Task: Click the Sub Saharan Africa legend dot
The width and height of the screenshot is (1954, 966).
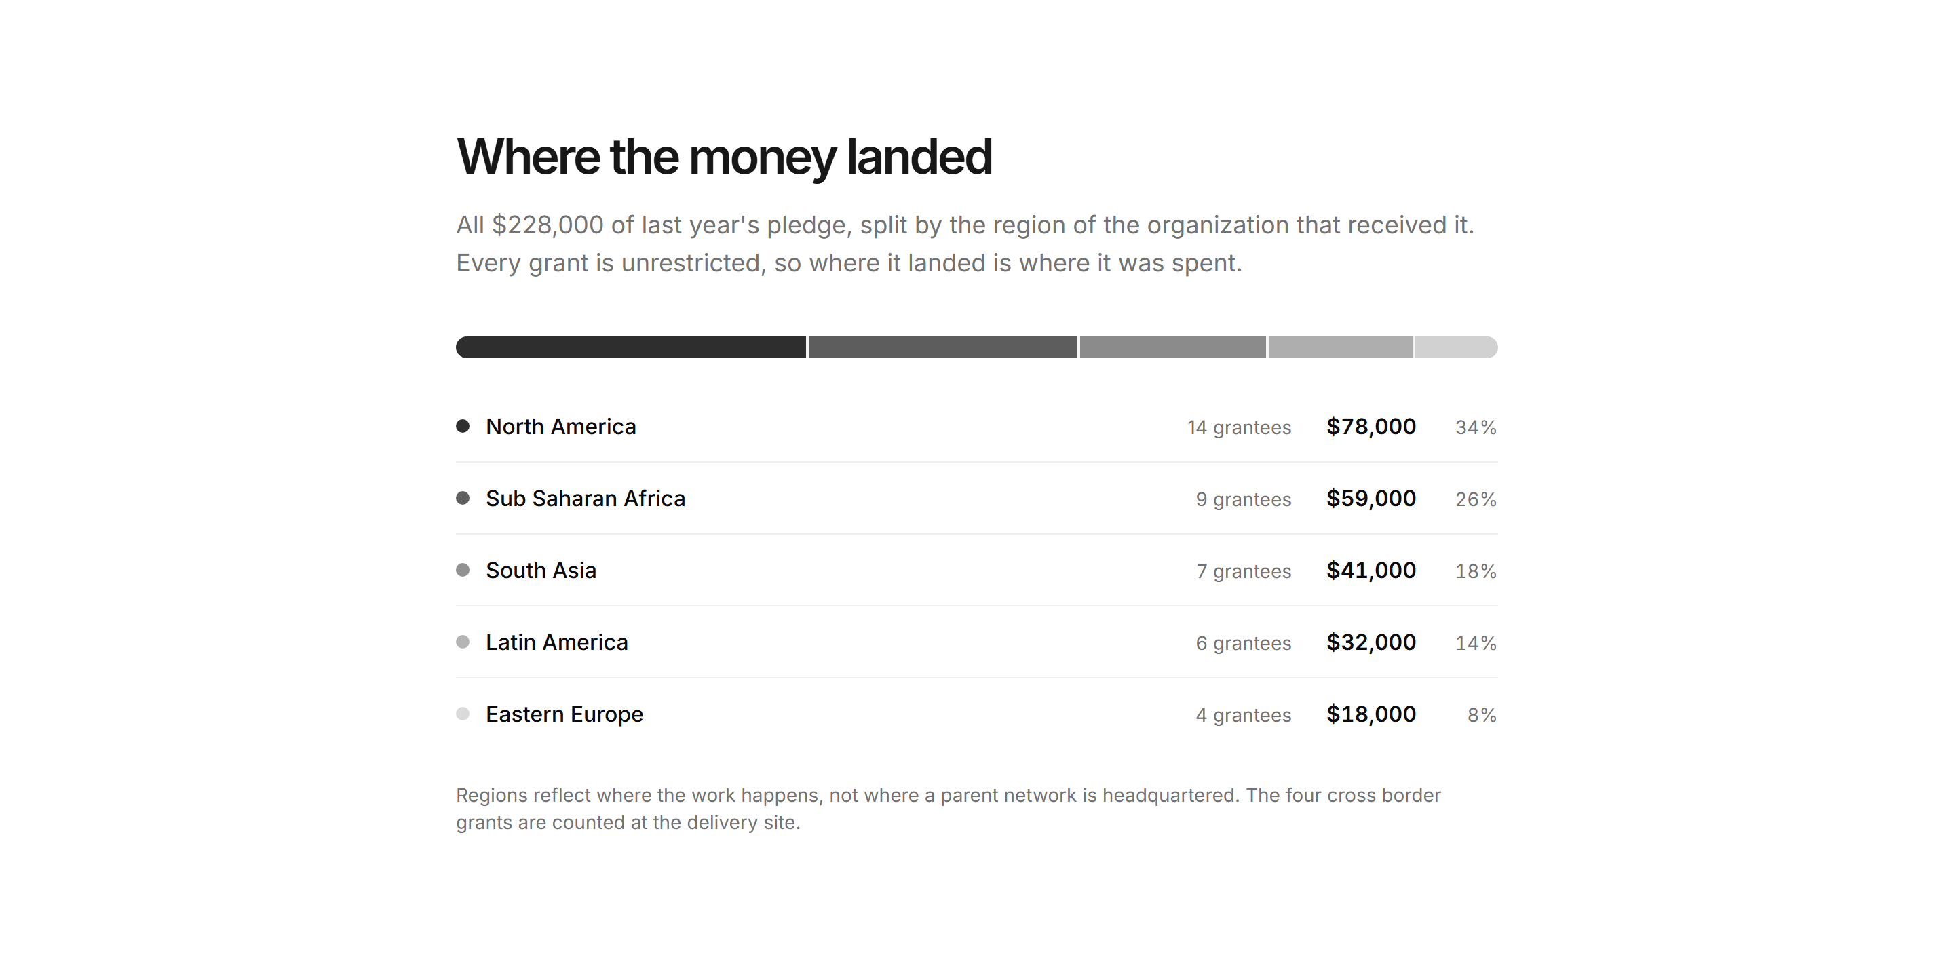Action: pos(463,498)
